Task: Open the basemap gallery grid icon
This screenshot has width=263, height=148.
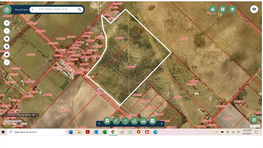Action: [222, 9]
